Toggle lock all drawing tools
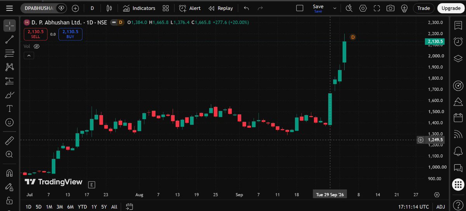466x211 pixels. tap(10, 201)
